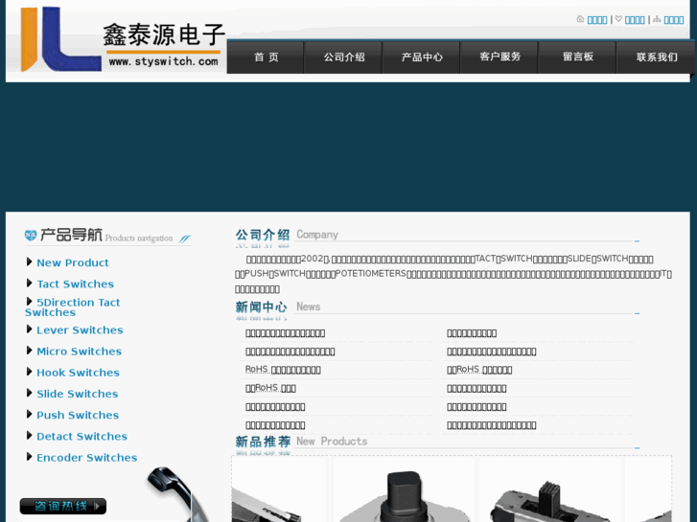This screenshot has width=697, height=522.
Task: Open the 留言板 message board tab
Action: pyautogui.click(x=577, y=57)
